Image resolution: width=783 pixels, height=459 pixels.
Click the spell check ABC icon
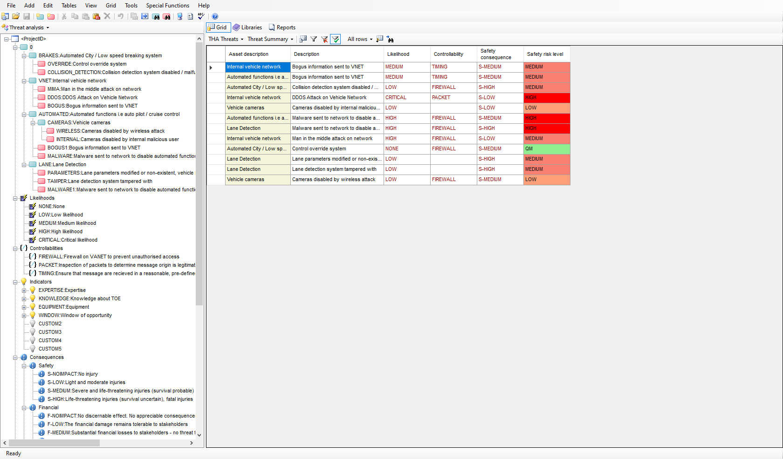(x=201, y=16)
